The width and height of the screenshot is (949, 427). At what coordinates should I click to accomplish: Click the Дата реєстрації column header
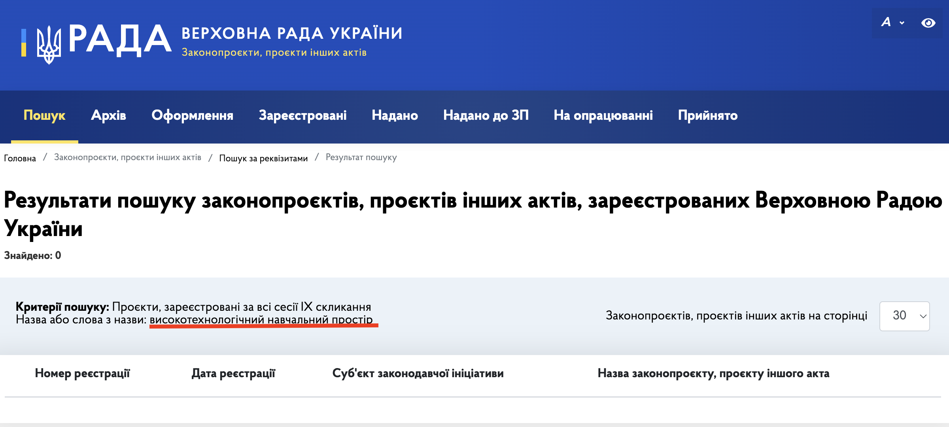(x=233, y=373)
